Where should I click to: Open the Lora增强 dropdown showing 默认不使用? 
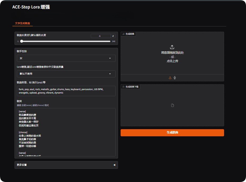click(66, 74)
